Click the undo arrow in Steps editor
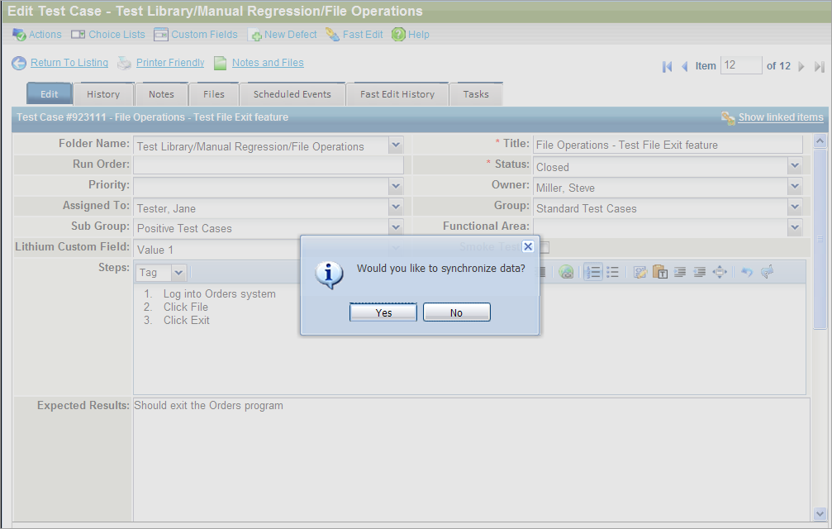Viewport: 832px width, 529px height. click(x=746, y=272)
